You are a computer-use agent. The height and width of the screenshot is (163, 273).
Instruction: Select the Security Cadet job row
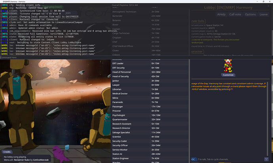(150, 141)
